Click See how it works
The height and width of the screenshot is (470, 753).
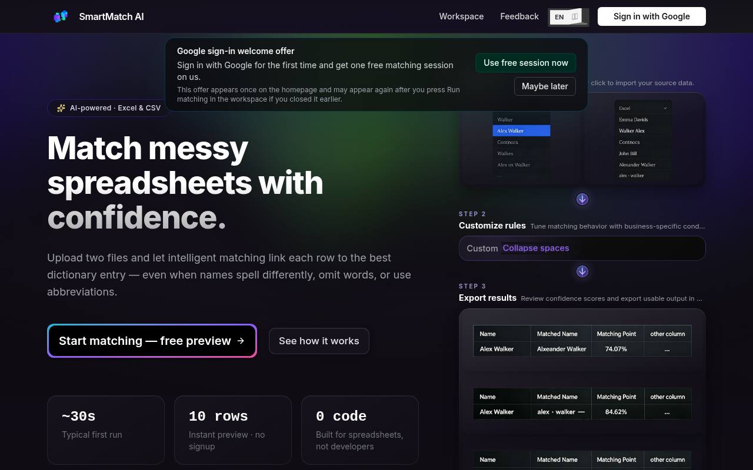click(319, 341)
